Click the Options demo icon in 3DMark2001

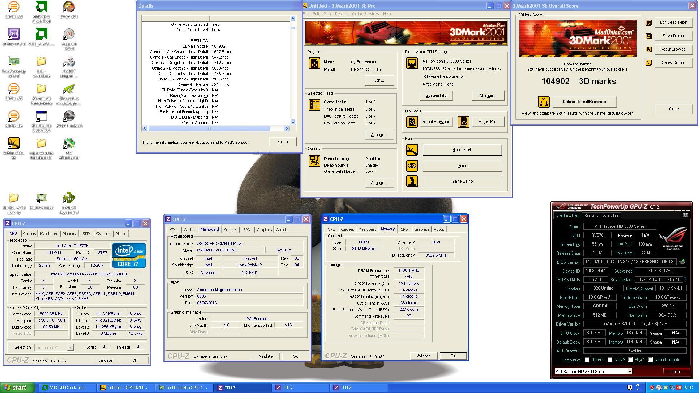click(315, 161)
